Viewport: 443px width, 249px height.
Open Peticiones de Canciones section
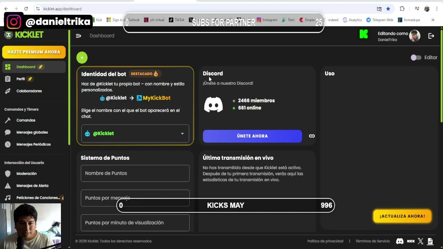(34, 198)
